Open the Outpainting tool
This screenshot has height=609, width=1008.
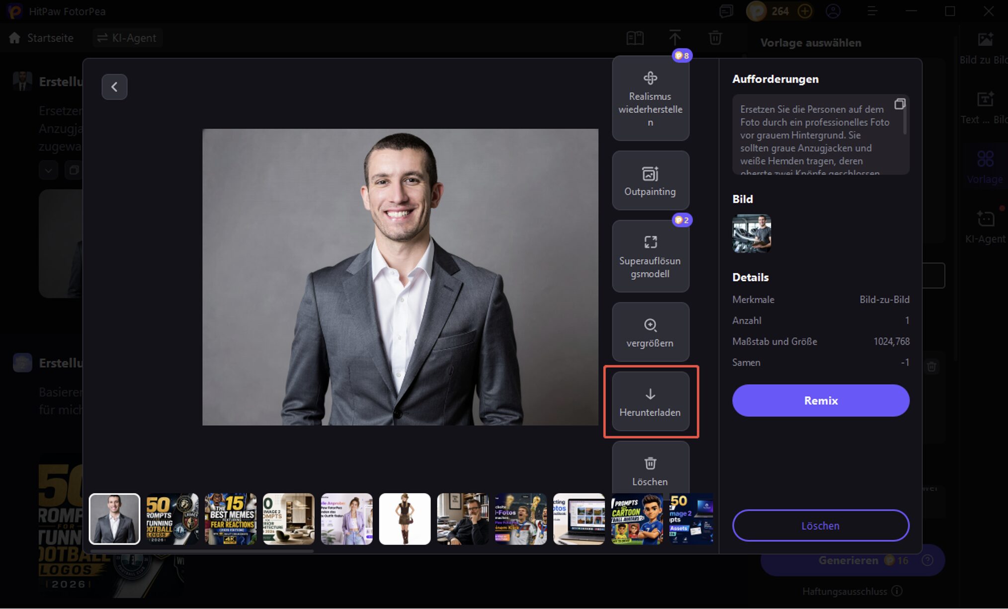650,181
